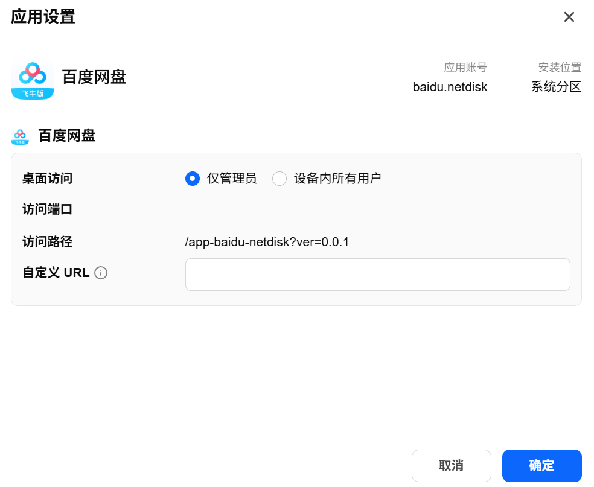The height and width of the screenshot is (487, 594).
Task: Click the 百度网盘 section title text
Action: point(66,136)
